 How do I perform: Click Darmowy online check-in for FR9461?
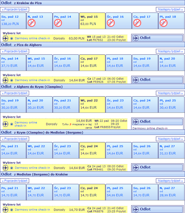tap(32, 168)
